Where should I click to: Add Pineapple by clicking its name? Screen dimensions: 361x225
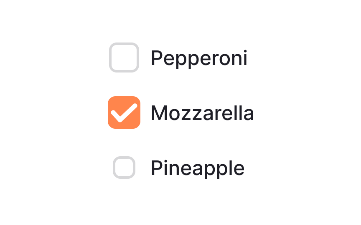pos(198,169)
